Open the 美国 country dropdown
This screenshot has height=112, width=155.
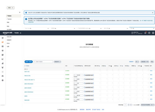tap(11, 8)
